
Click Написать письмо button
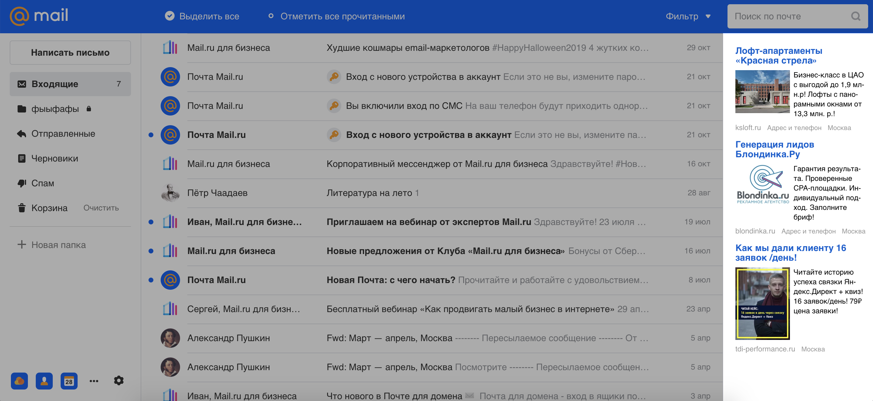(70, 53)
